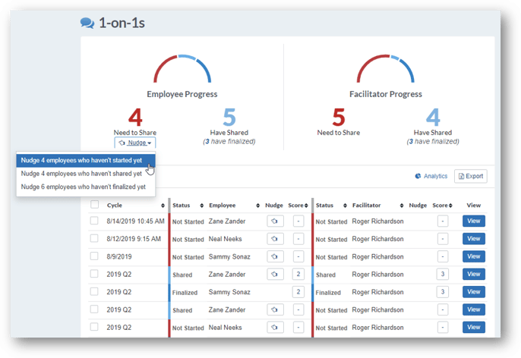
Task: Check the 2019 Q2 Zane Zander row with facilitator Not Started
Action: click(x=94, y=309)
